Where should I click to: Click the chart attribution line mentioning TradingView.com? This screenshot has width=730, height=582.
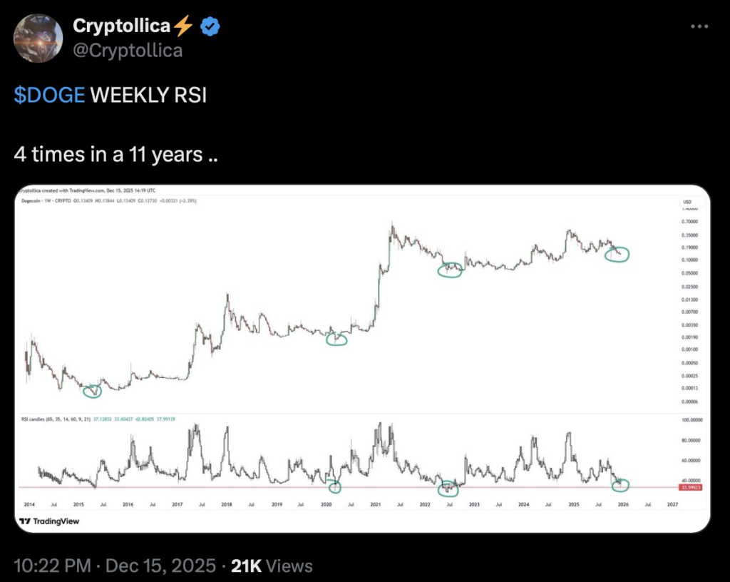coord(89,190)
